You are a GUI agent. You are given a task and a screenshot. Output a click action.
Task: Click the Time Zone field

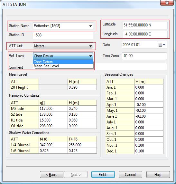(144, 56)
